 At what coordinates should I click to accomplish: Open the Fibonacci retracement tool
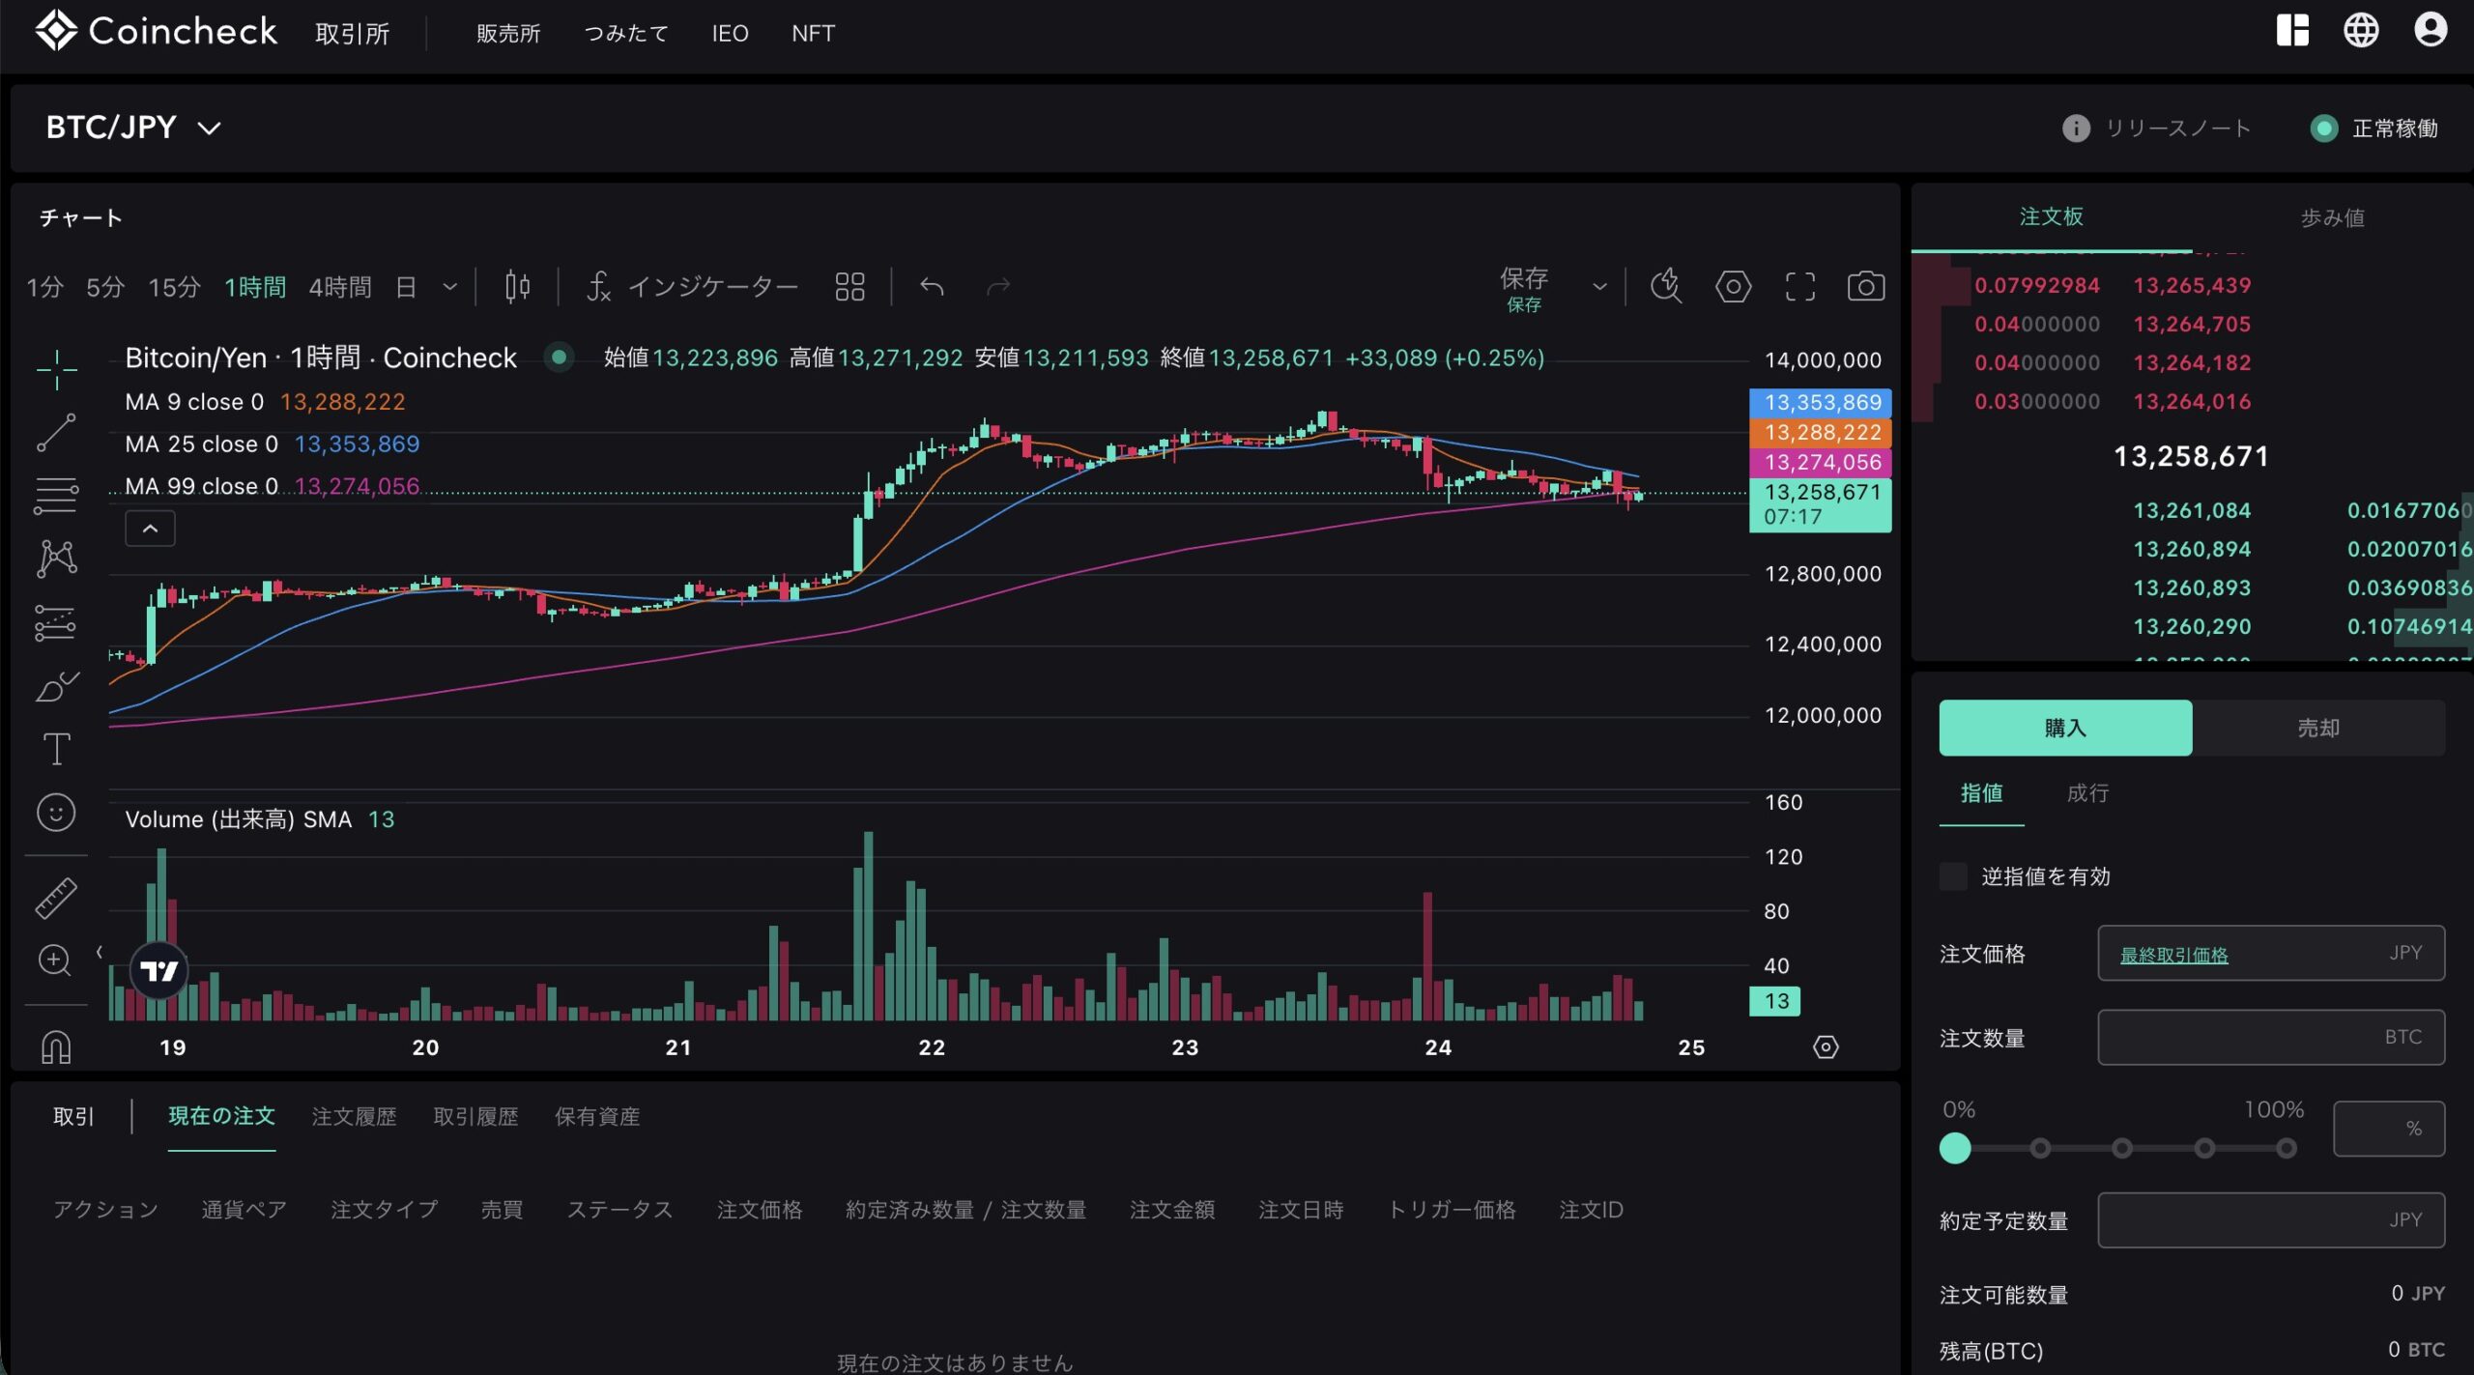[56, 496]
